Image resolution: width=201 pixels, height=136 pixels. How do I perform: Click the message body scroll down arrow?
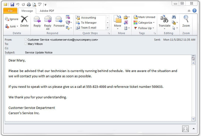193,119
